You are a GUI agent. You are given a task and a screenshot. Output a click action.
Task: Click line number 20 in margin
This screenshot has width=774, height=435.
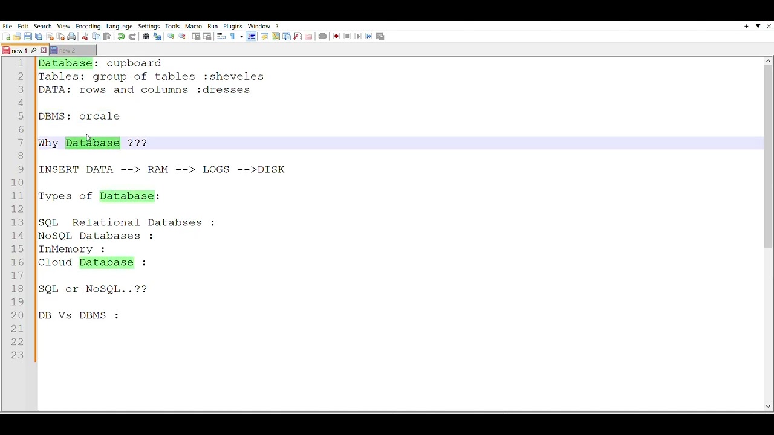17,315
